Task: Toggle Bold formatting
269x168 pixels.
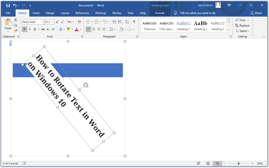Action: [x=24, y=29]
